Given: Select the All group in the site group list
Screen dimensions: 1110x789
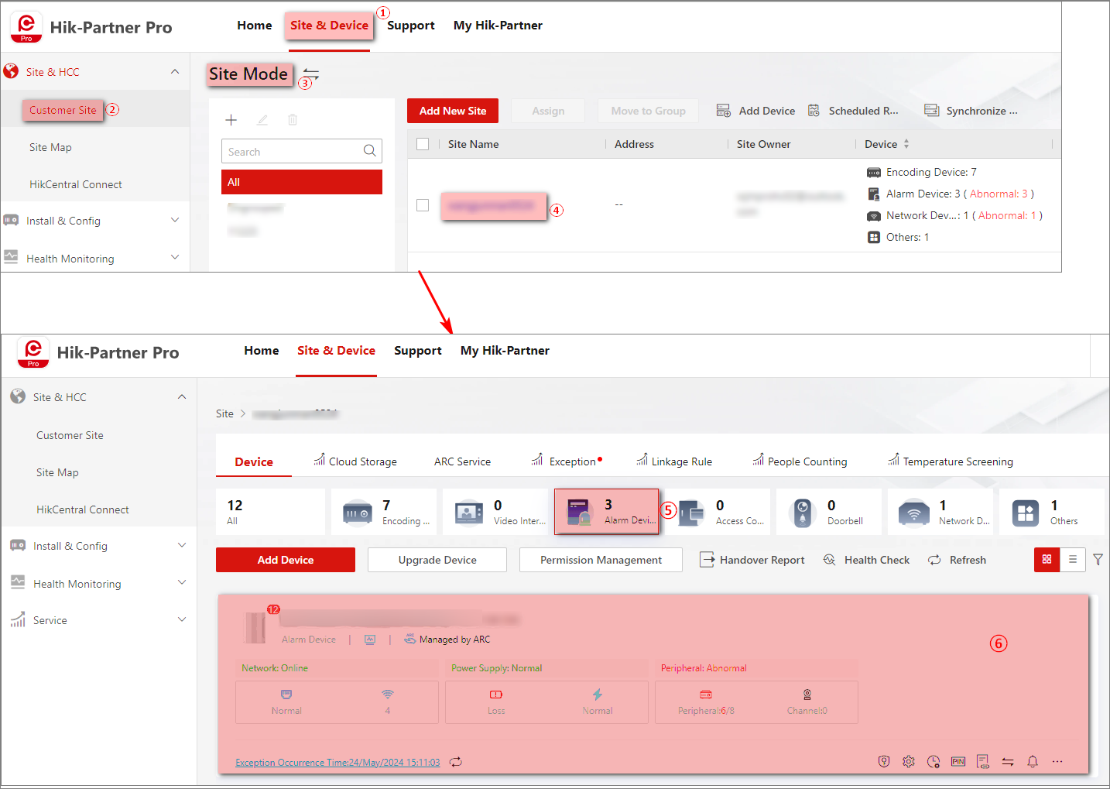Looking at the screenshot, I should (x=302, y=182).
